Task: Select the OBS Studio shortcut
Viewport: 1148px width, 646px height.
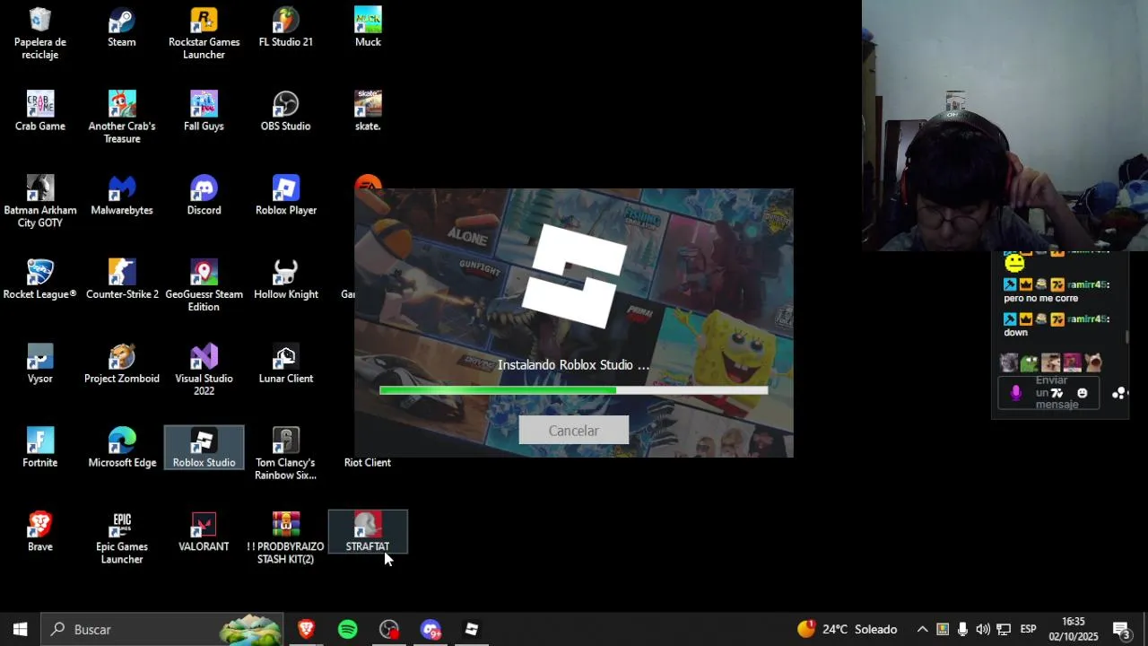Action: tap(285, 111)
